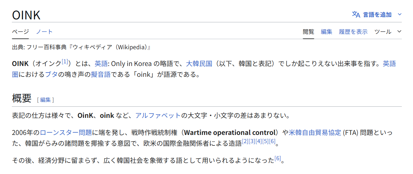Follow the ローンスター問題 link
Screen dimensions: 413x174
pos(66,133)
